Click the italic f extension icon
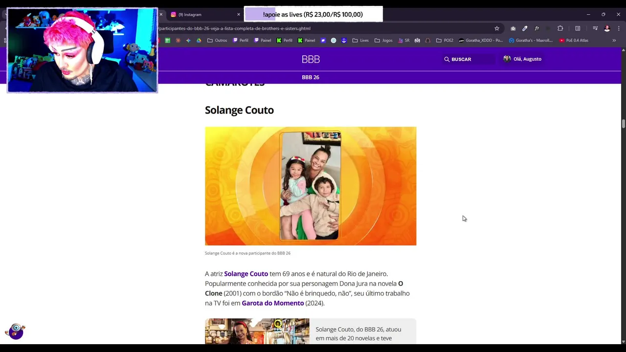This screenshot has height=352, width=626. click(537, 28)
